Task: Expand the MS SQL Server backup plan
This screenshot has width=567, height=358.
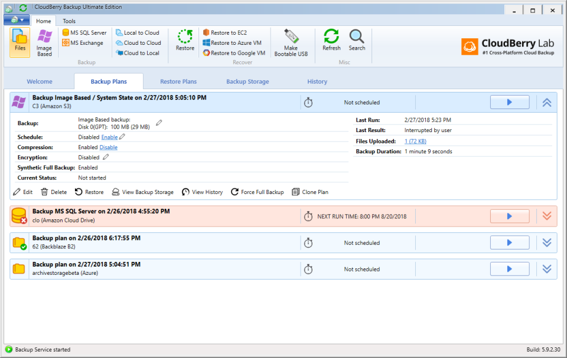Action: tap(547, 216)
